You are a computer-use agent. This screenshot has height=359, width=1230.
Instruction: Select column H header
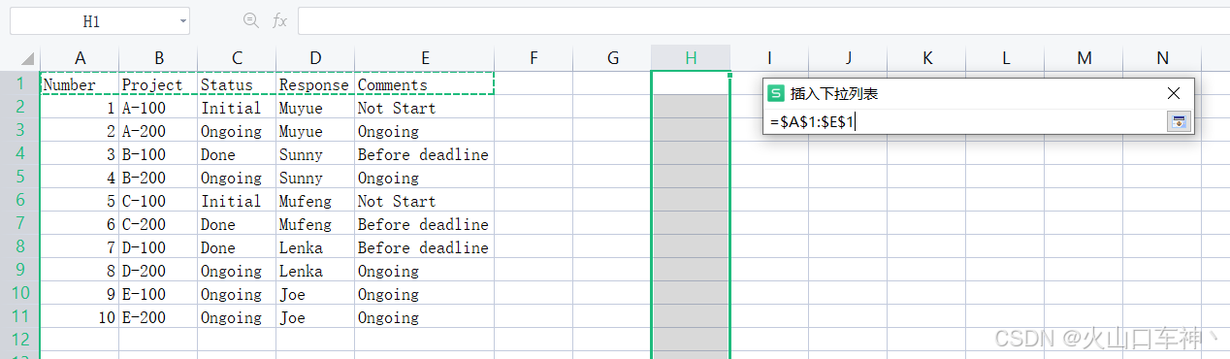click(691, 58)
